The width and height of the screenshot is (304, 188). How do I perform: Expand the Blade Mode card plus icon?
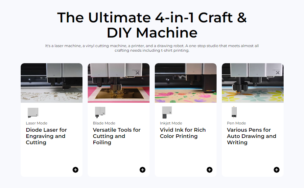click(143, 170)
